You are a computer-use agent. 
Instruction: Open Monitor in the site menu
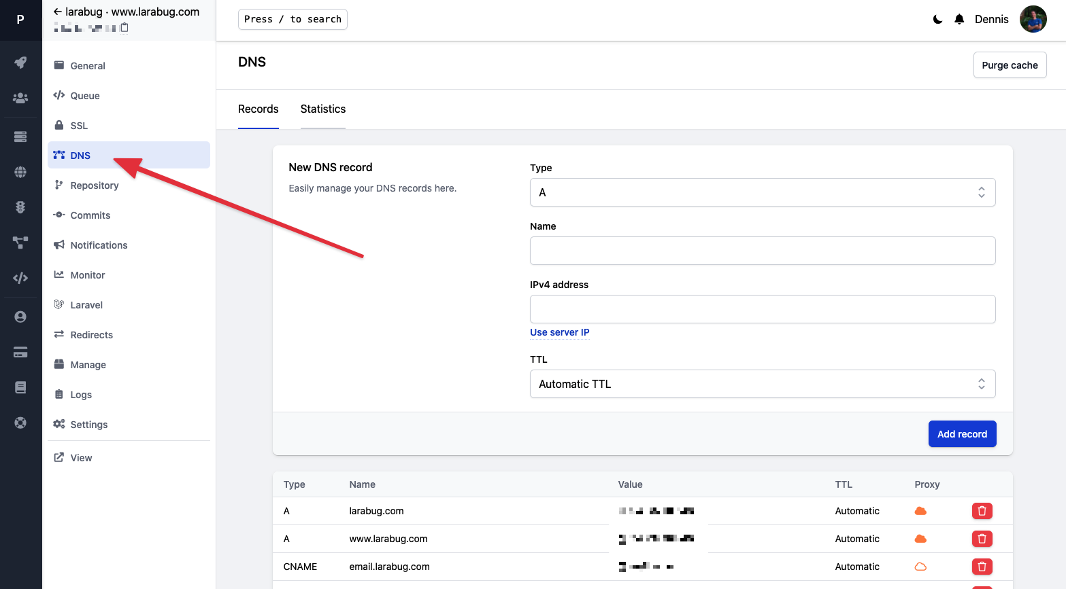coord(129,274)
